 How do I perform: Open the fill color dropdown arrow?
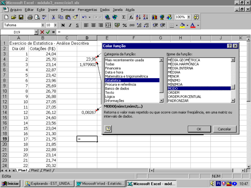[187, 25]
